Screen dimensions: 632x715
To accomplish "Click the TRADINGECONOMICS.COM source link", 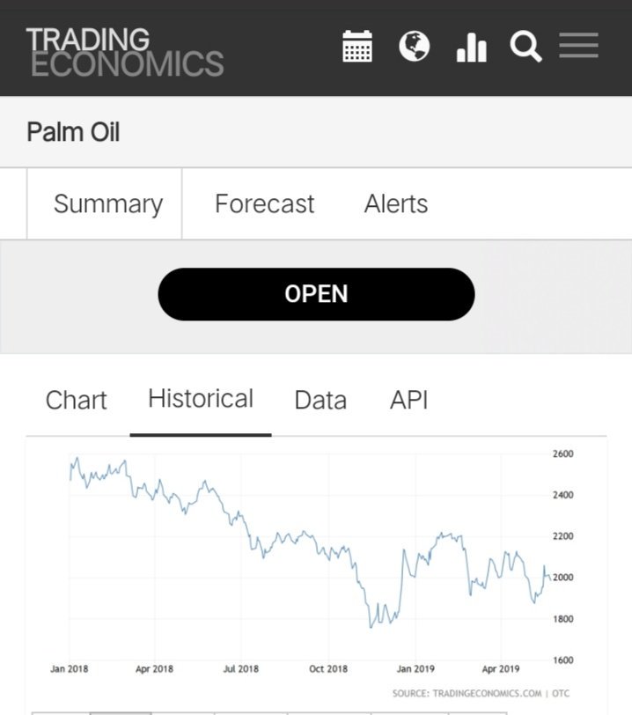I will click(x=487, y=694).
